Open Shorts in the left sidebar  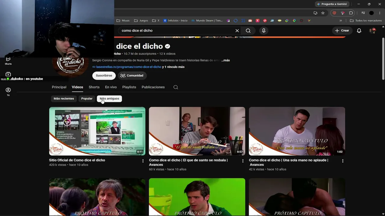8,61
